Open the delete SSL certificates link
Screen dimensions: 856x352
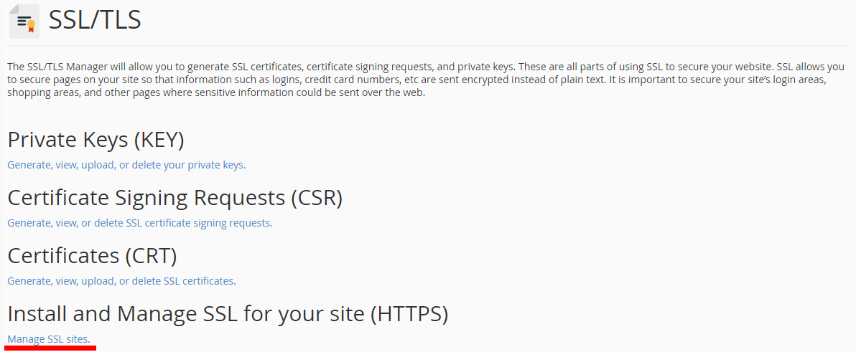[x=121, y=281]
